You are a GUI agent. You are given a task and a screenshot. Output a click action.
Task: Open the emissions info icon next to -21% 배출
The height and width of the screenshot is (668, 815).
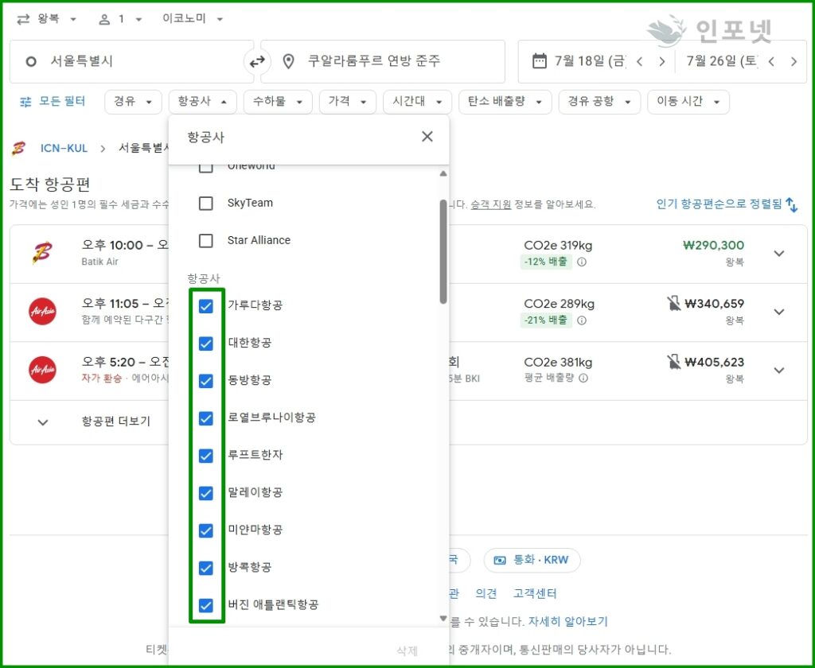582,320
